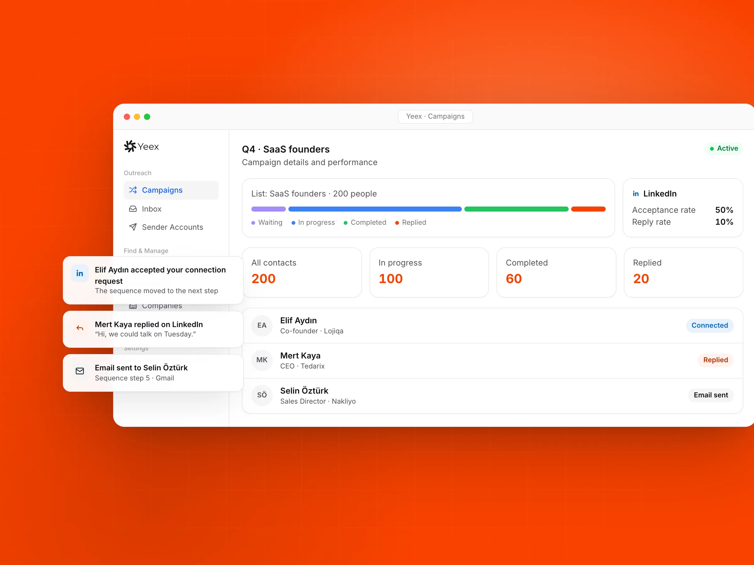Click the SÖ avatar
The image size is (754, 565).
pyautogui.click(x=262, y=395)
